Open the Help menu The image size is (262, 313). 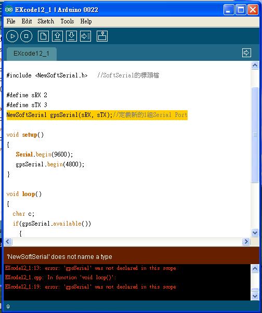point(86,21)
